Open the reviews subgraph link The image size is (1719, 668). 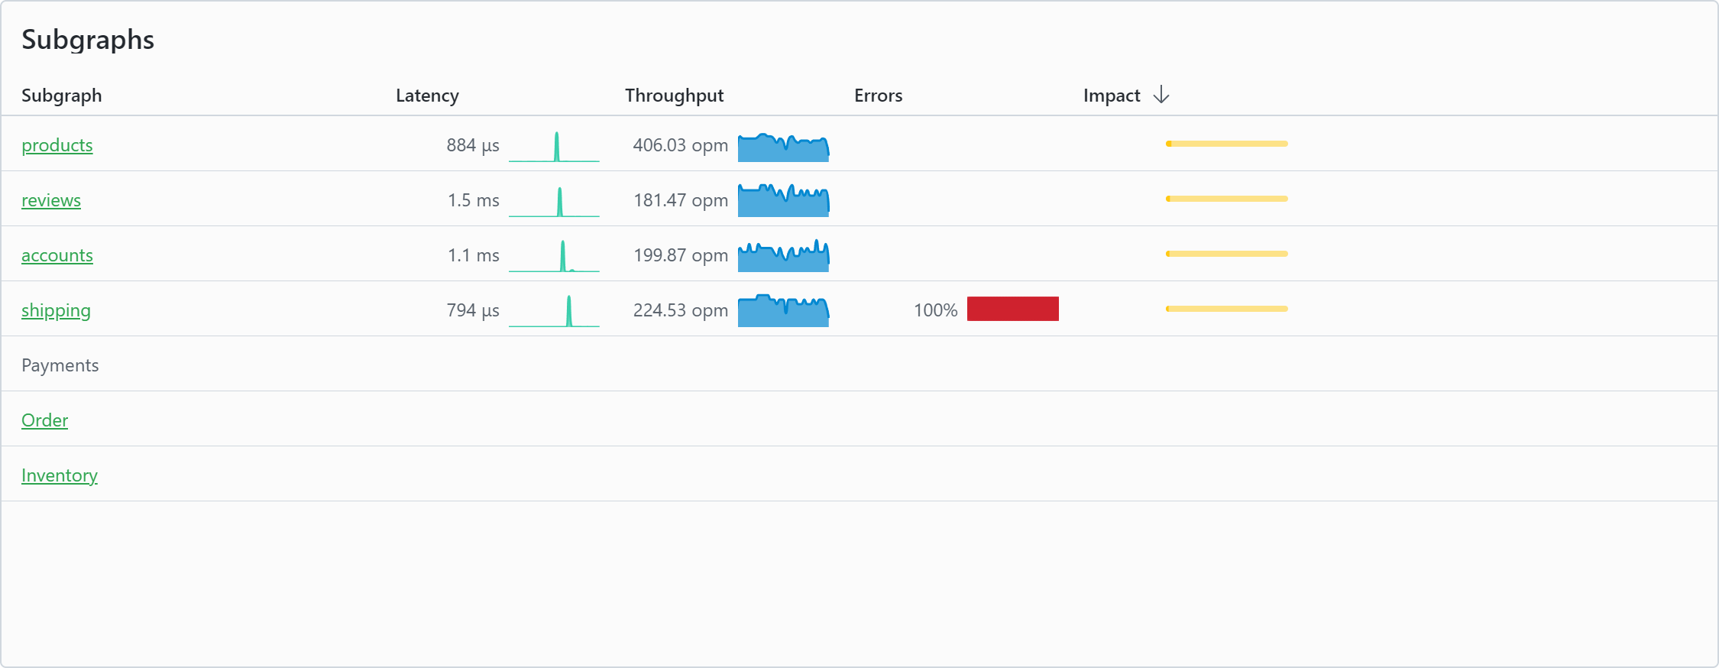click(51, 200)
